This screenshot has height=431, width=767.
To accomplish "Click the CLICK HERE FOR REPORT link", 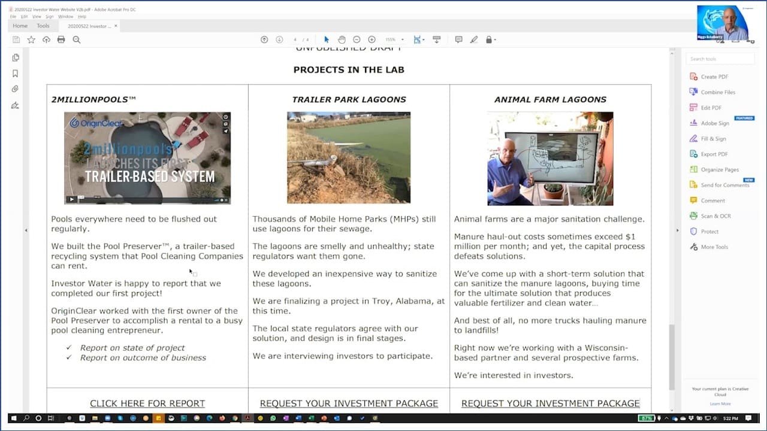I will 147,403.
